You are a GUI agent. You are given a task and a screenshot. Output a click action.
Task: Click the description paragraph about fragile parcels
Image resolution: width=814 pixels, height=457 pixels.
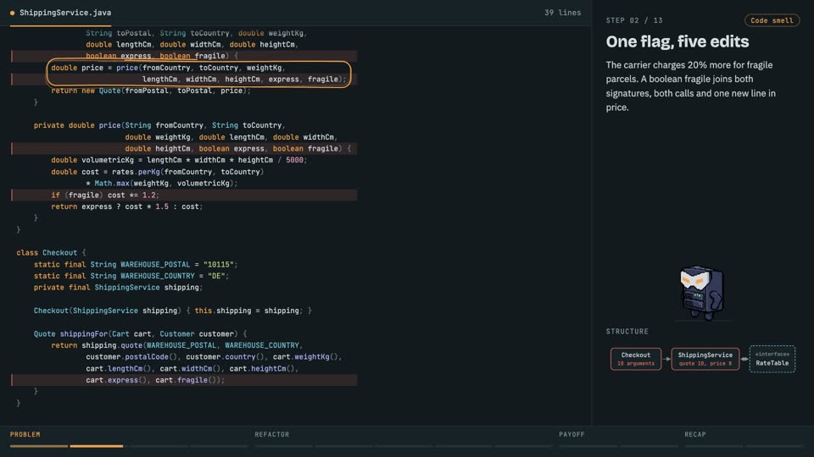coord(690,86)
